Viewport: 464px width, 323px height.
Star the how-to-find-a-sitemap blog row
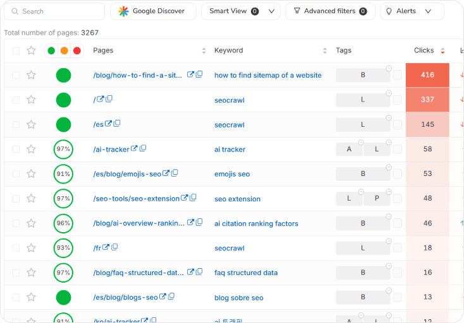pos(31,75)
